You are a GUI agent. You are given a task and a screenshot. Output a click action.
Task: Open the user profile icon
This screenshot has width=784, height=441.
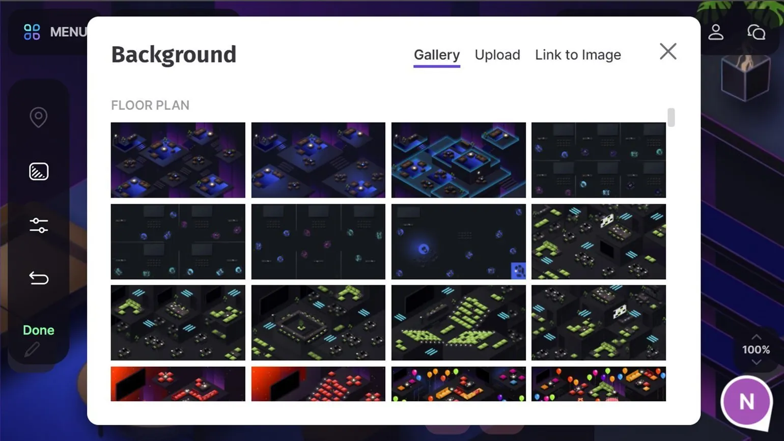pyautogui.click(x=716, y=32)
